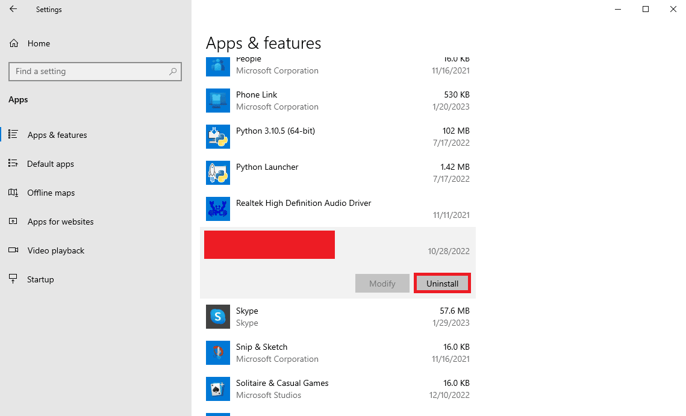This screenshot has height=416, width=686.
Task: Click the Solitaire & Casual Games icon
Action: click(217, 389)
